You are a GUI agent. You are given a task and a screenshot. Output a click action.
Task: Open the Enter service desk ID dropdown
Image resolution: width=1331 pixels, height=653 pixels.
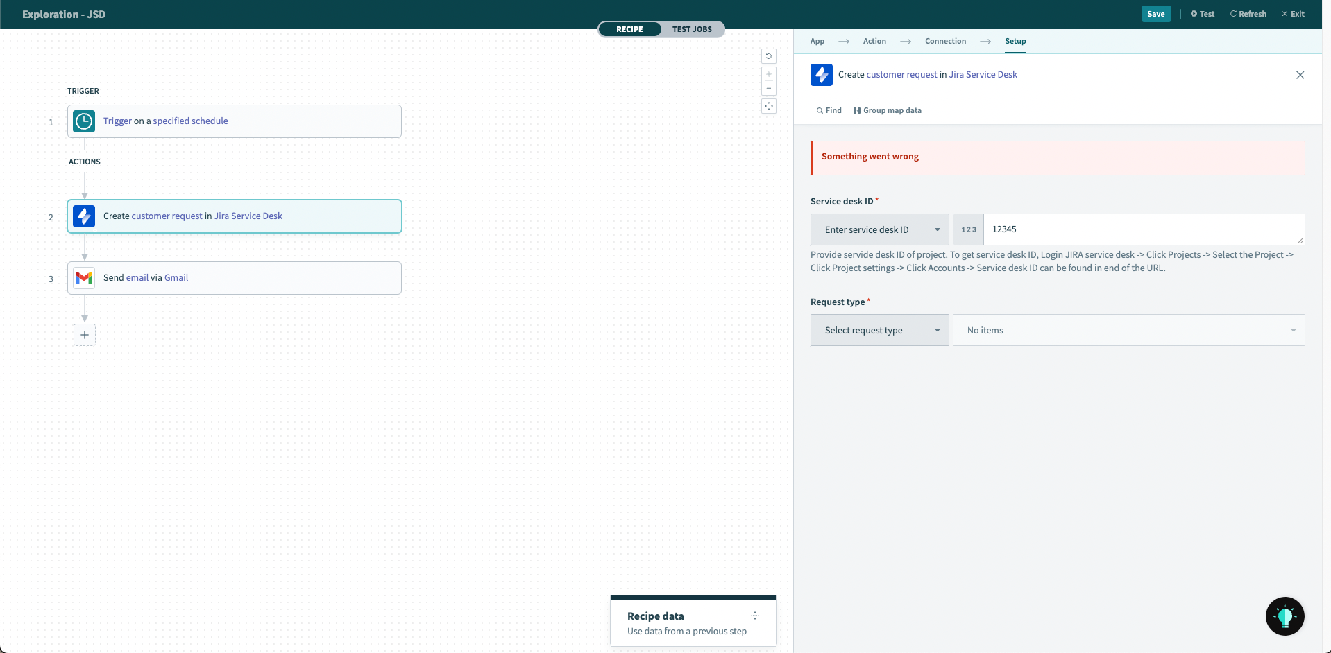[x=879, y=229]
